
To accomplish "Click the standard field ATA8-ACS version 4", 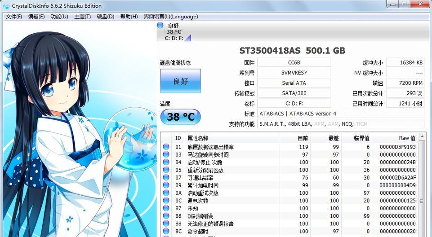I will (x=341, y=114).
